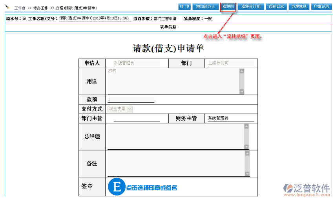Screen dimensions: 334x201
Task: Click inside the 备注 remarks text area
Action: (x=175, y=163)
